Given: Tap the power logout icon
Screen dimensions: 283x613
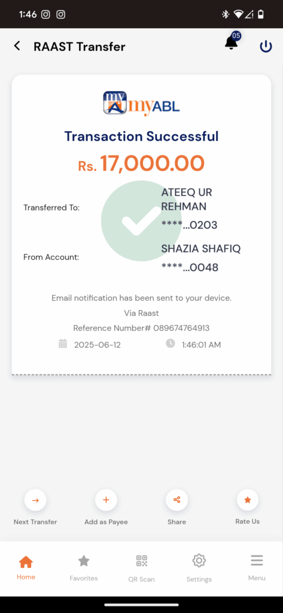Looking at the screenshot, I should pos(266,47).
